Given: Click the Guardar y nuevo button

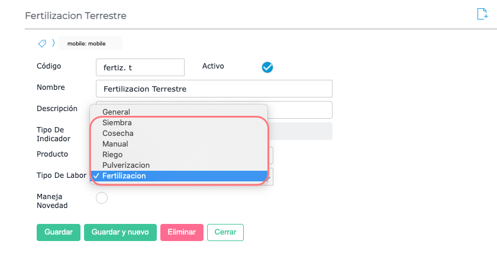Looking at the screenshot, I should coord(120,232).
